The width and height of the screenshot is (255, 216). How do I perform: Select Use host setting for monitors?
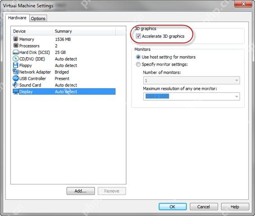138,57
